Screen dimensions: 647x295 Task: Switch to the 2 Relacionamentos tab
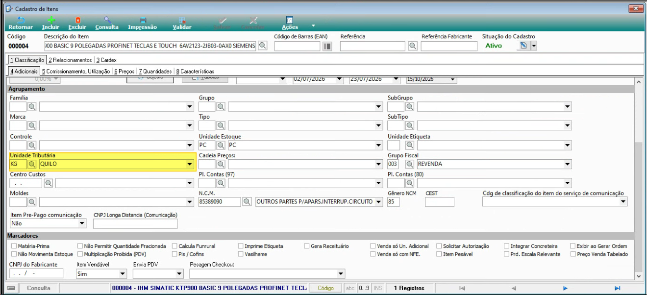pos(70,60)
